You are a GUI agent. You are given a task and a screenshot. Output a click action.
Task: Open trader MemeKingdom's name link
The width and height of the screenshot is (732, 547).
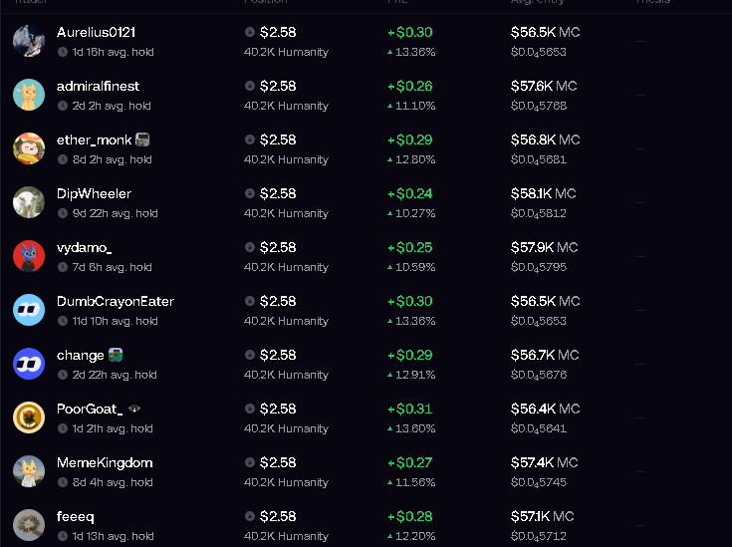point(105,463)
